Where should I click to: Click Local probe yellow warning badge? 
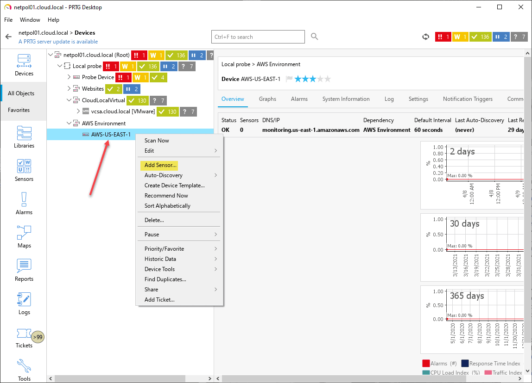(x=127, y=66)
